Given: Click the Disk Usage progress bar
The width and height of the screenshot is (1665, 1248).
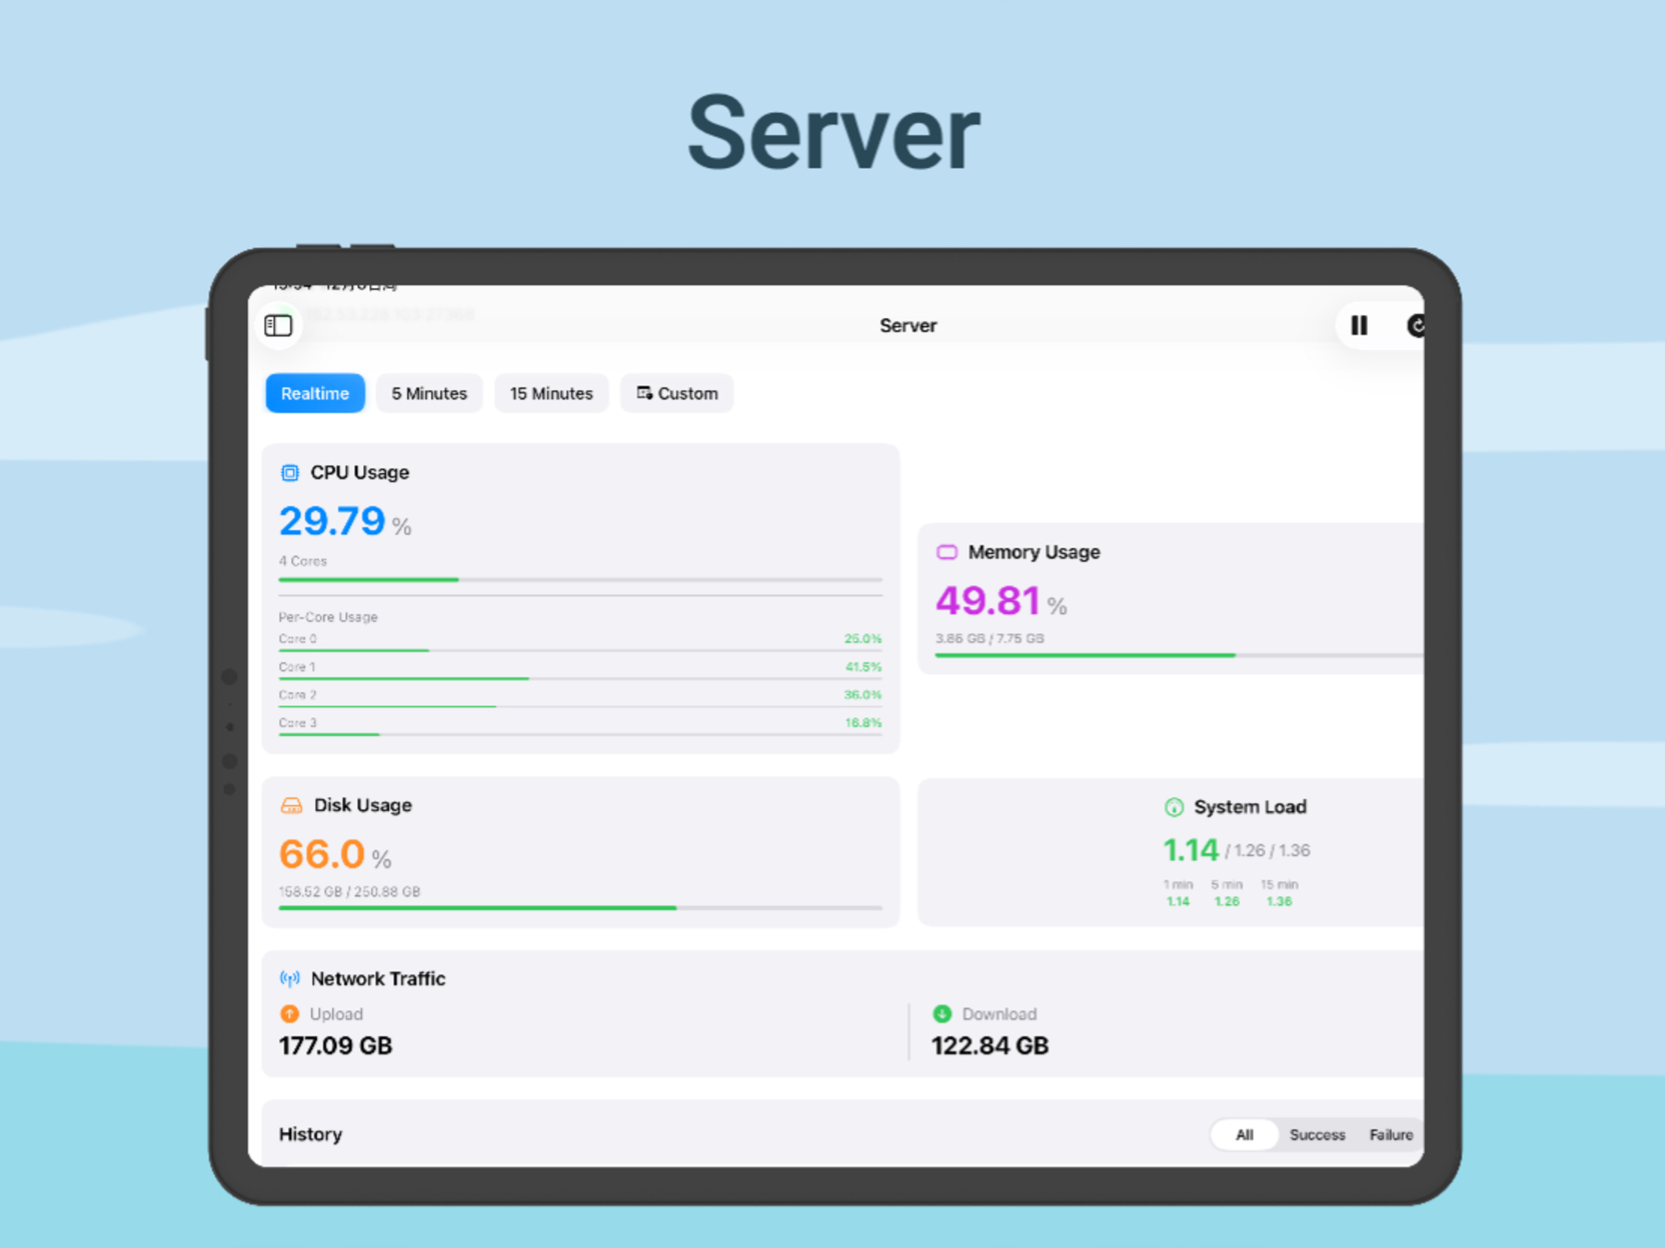Looking at the screenshot, I should tap(580, 908).
